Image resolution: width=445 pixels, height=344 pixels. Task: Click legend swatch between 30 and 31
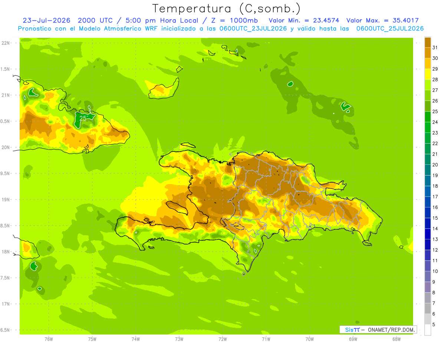(x=428, y=52)
